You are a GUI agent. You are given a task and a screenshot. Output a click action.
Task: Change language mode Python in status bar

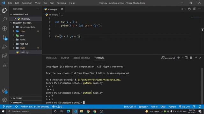pyautogui.click(x=172, y=107)
